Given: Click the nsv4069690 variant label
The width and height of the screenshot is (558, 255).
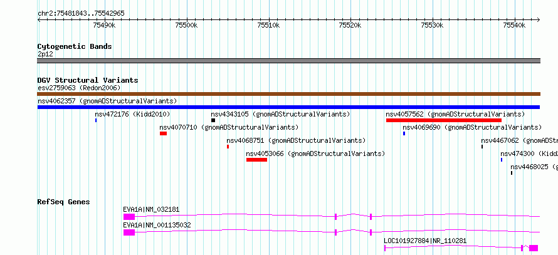Looking at the screenshot, I should pyautogui.click(x=472, y=127).
